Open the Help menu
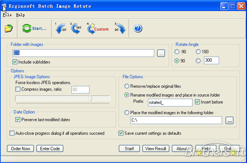247x163 pixels. pos(20,15)
